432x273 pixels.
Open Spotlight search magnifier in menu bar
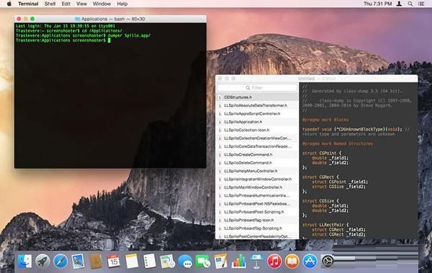click(x=410, y=4)
